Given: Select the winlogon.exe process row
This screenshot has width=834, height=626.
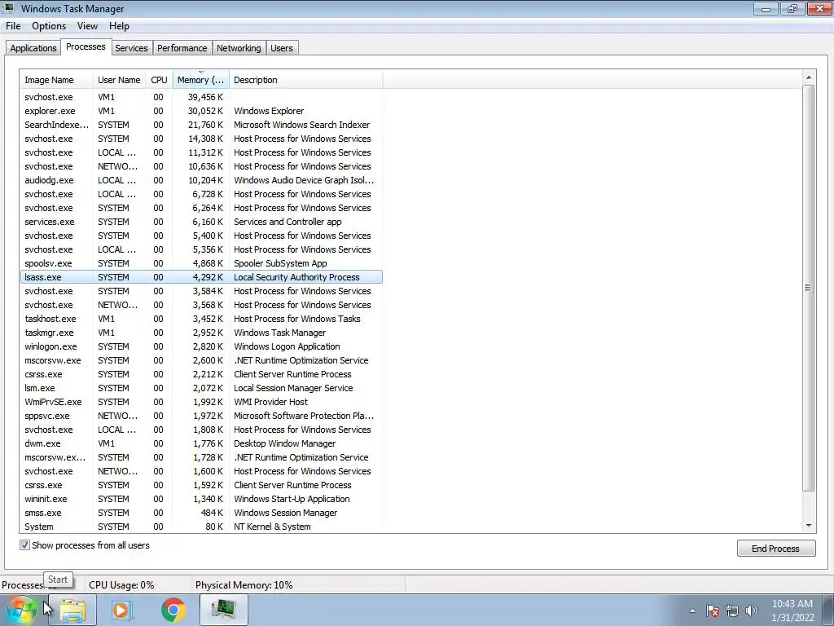Looking at the screenshot, I should point(201,346).
